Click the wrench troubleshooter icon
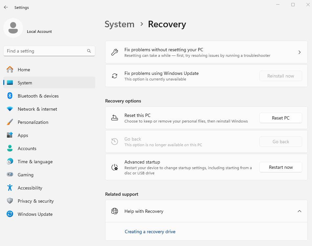Image resolution: width=312 pixels, height=246 pixels. tap(115, 52)
